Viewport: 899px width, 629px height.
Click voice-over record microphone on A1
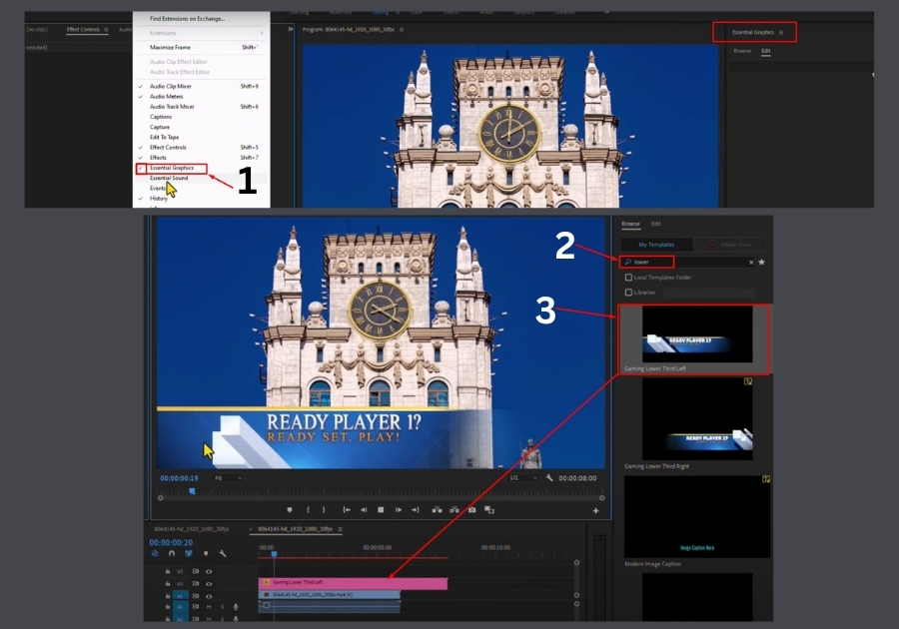tap(236, 607)
